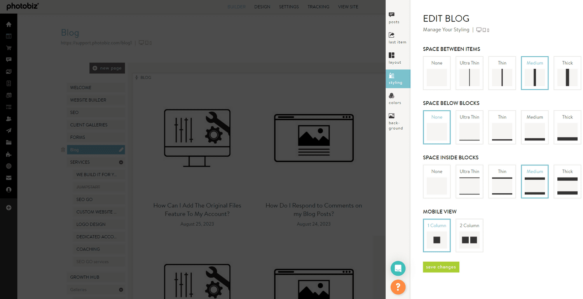
Task: Switch to the DESIGN tab
Action: 262,7
